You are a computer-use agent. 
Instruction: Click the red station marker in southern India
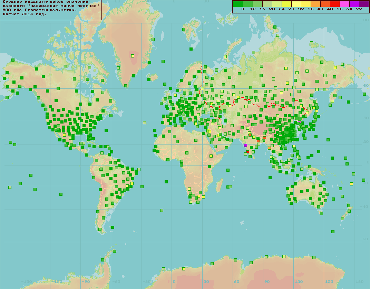(x=247, y=152)
